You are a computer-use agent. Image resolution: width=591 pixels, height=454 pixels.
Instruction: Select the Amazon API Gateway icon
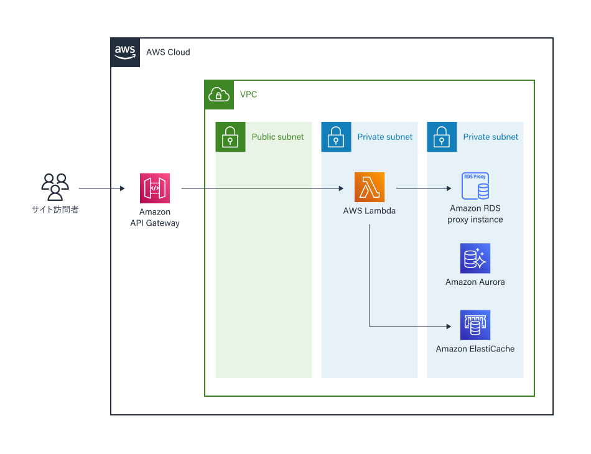tap(155, 188)
